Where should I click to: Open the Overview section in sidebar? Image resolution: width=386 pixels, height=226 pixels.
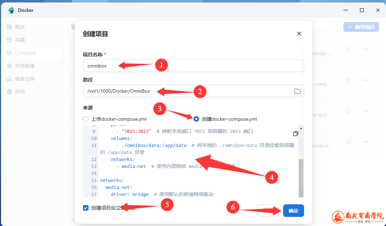tap(20, 27)
